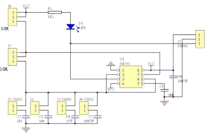Select the VCC power symbol above J6
208x134 pixels.
point(26,7)
